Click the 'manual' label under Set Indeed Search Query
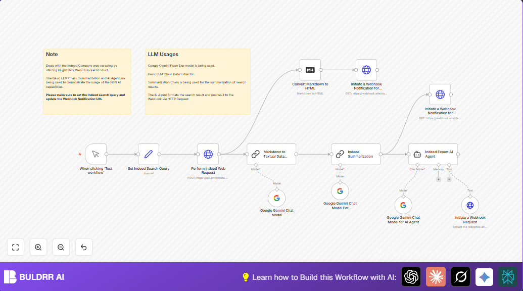Image resolution: width=523 pixels, height=291 pixels. 149,173
